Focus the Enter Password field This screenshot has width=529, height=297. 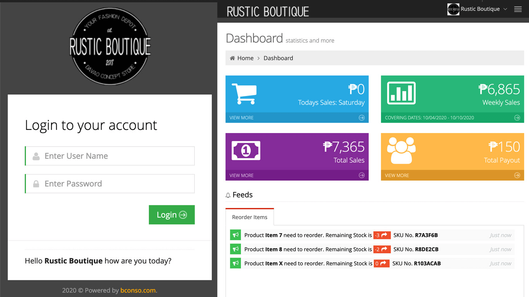(110, 184)
